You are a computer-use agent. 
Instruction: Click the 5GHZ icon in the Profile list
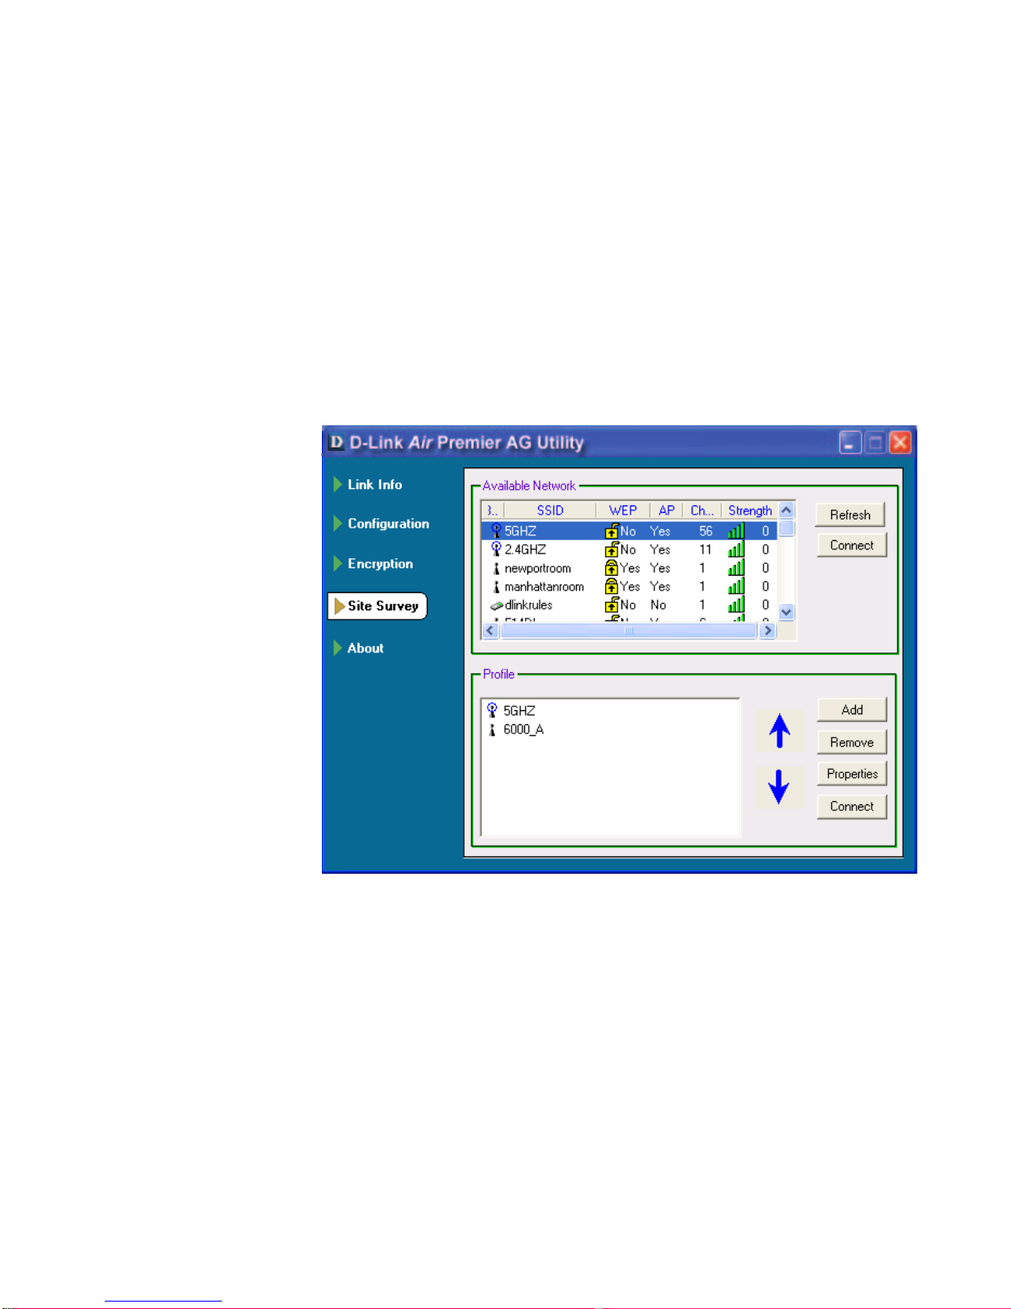coord(493,710)
